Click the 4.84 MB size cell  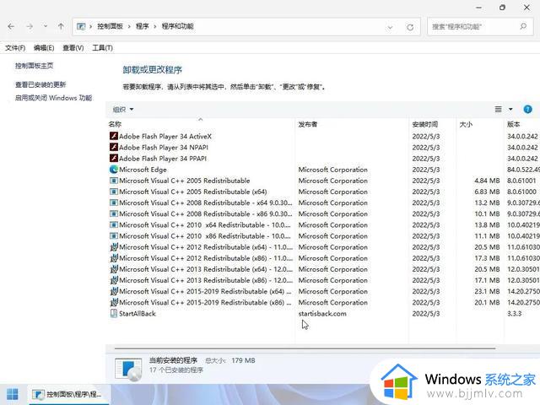click(487, 181)
